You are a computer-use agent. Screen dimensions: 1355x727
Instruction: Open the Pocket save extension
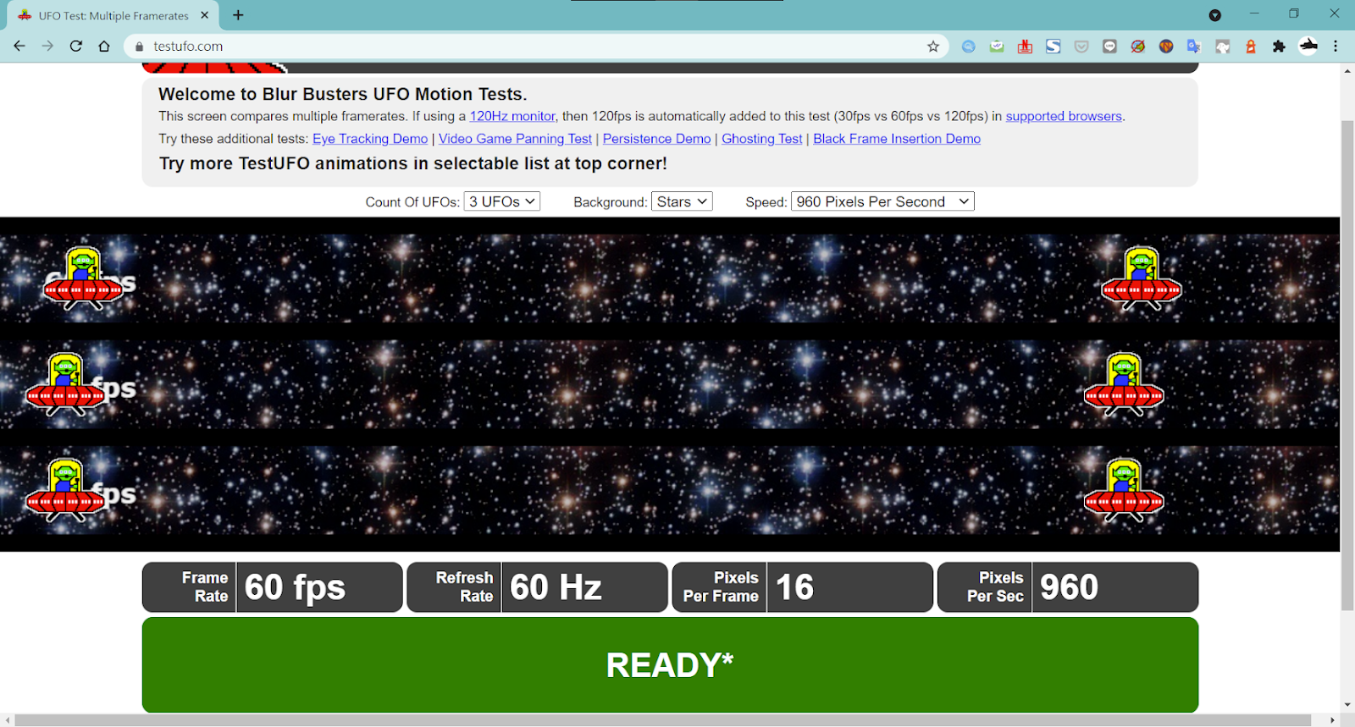(1081, 47)
